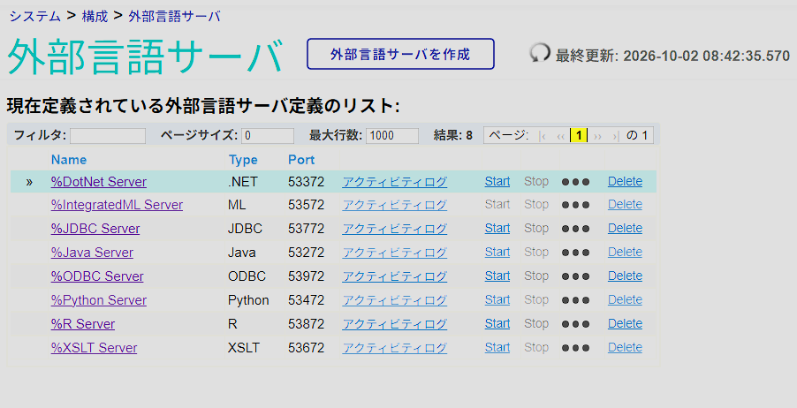Viewport: 797px width, 408px height.
Task: View アクティビティログ for %JDBC Server
Action: pos(395,229)
